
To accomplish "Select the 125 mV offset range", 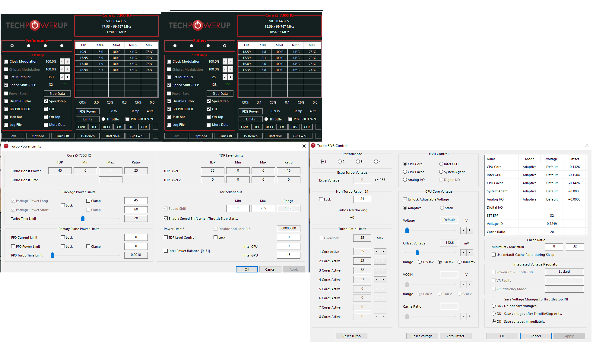I will (420, 262).
